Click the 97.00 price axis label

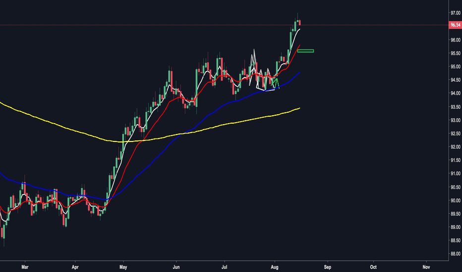pos(456,13)
